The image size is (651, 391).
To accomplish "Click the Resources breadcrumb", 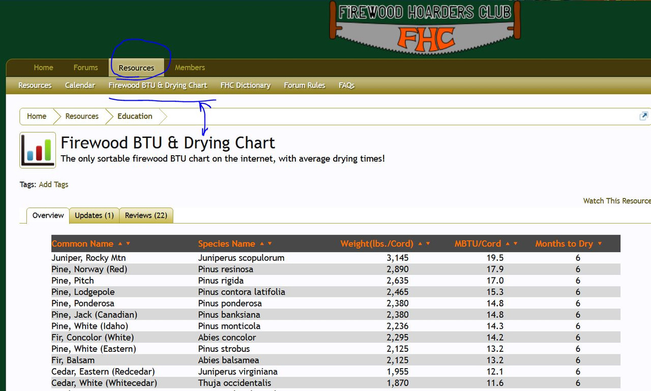I will [x=82, y=116].
